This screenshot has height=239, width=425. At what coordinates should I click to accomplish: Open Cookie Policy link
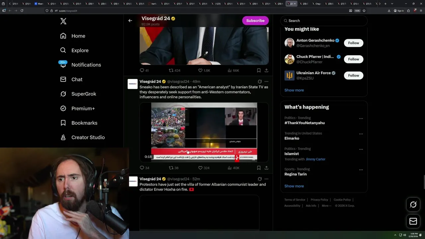point(342,200)
